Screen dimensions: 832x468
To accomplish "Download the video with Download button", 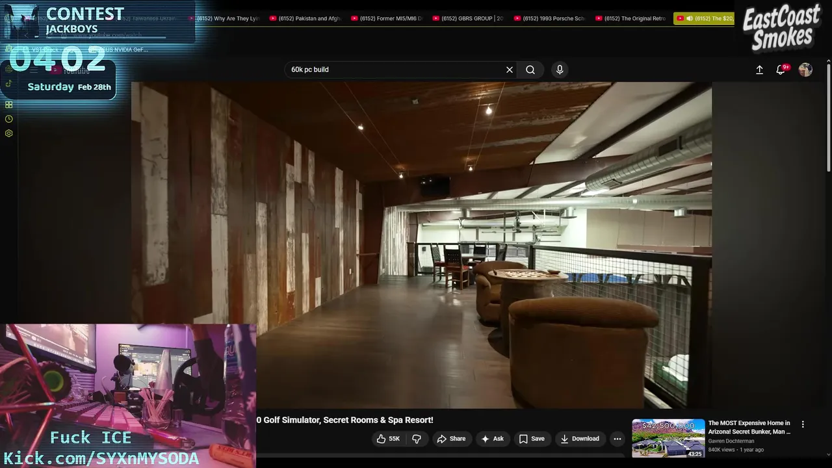I will pos(580,439).
